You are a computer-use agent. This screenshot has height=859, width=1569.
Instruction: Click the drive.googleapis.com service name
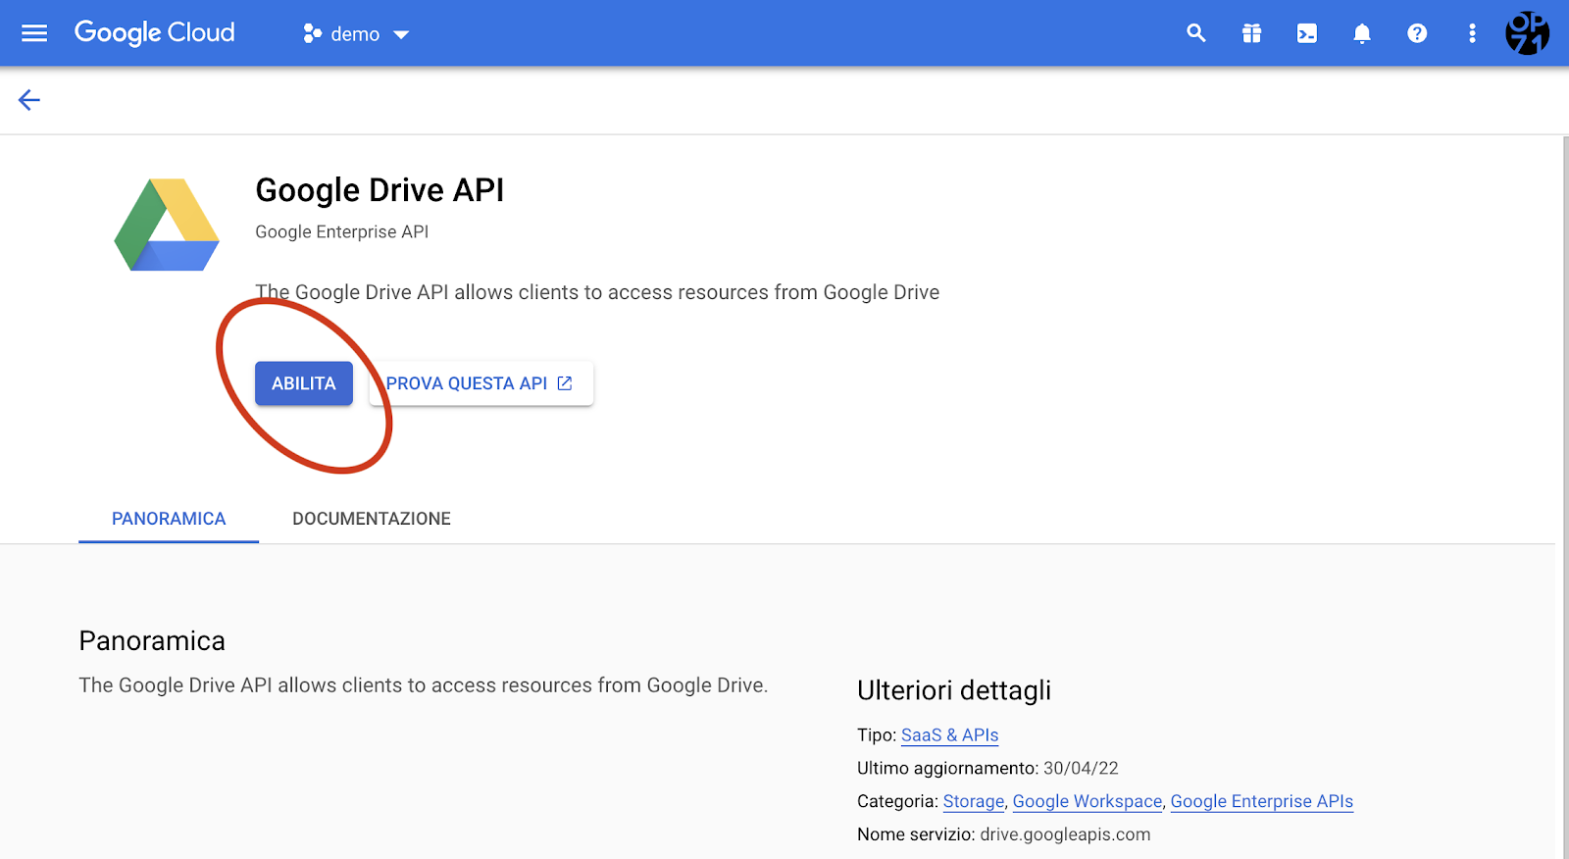coord(1065,834)
